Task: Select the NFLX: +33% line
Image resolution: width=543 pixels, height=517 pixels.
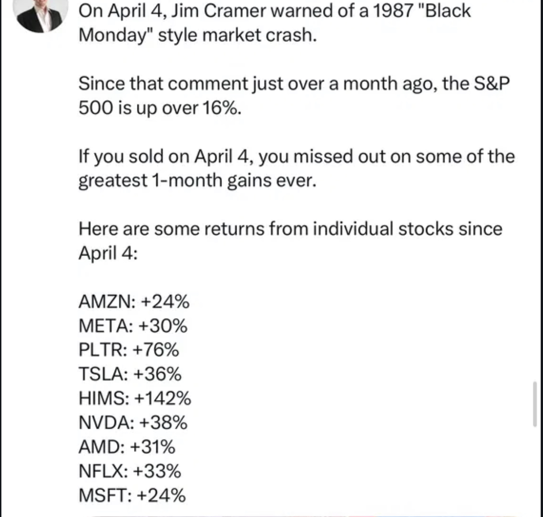Action: pyautogui.click(x=130, y=471)
